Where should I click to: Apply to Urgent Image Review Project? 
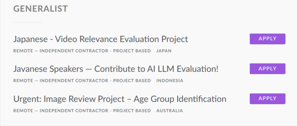coord(267,98)
